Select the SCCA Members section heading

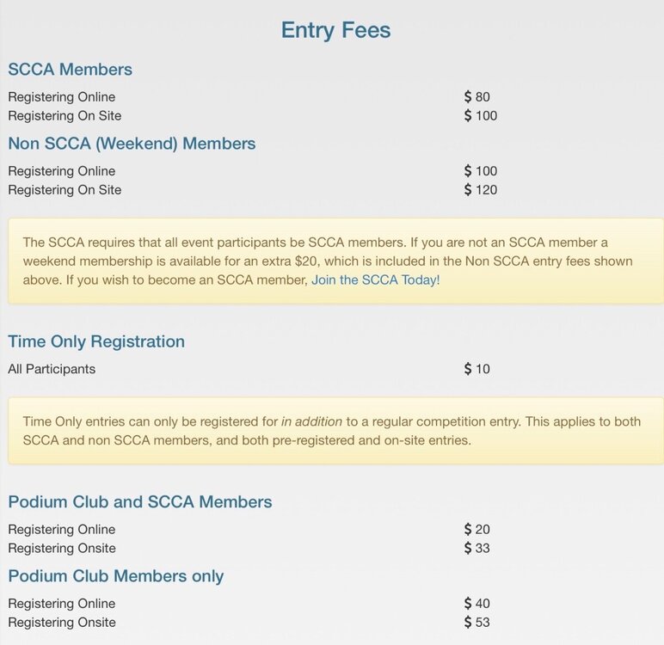point(71,70)
